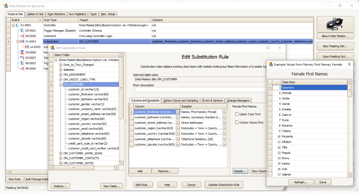Click the Update Substitution Rule button

224,185
